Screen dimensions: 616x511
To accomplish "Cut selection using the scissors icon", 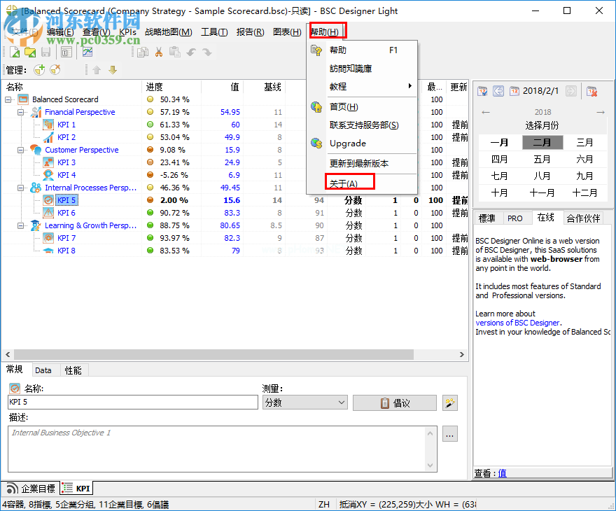I will pos(159,52).
